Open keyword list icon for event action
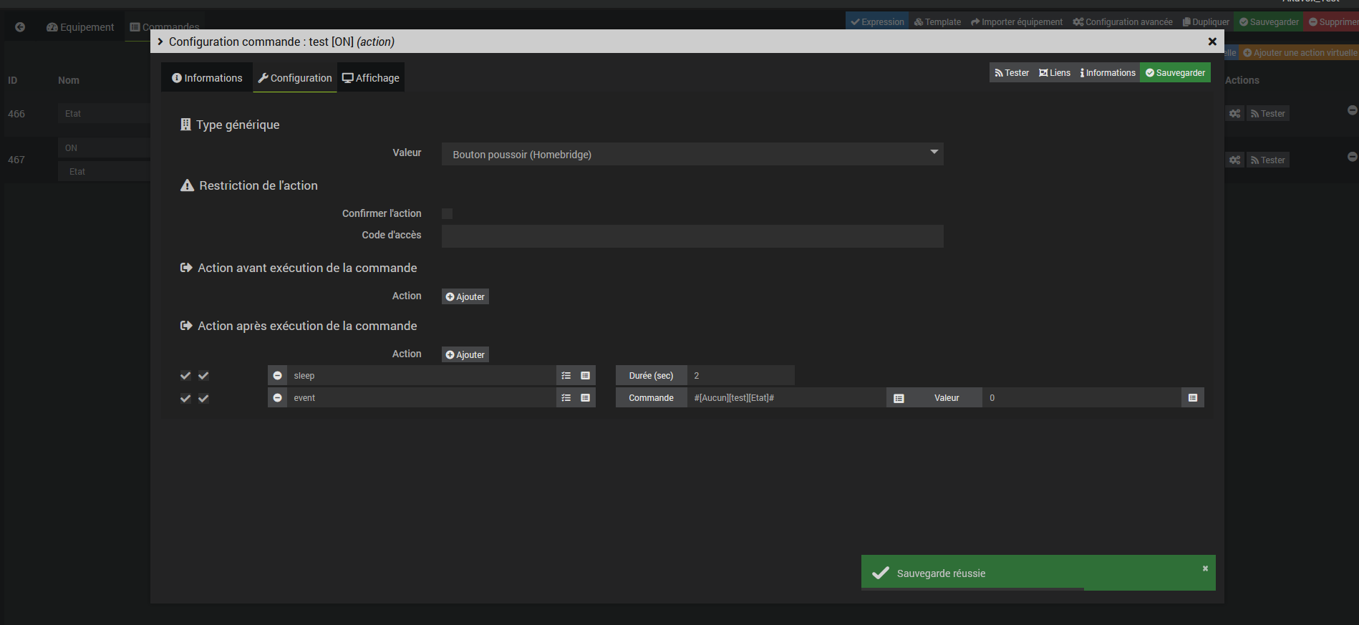This screenshot has width=1359, height=625. tap(566, 398)
